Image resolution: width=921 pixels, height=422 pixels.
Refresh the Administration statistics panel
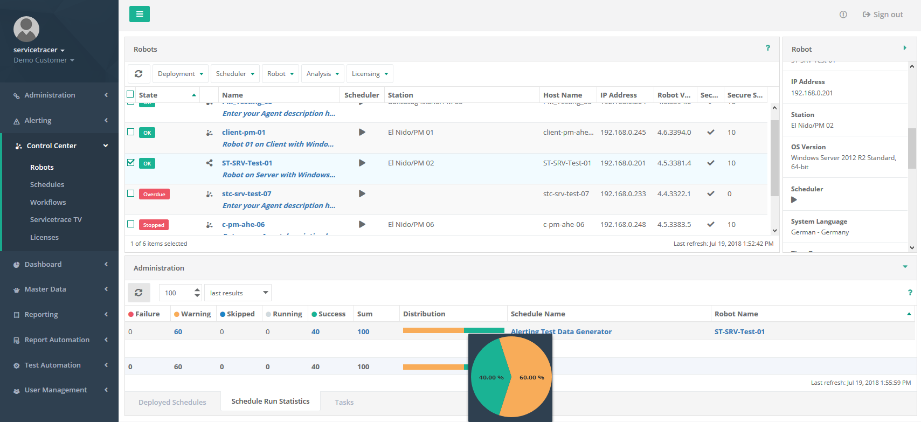tap(139, 293)
